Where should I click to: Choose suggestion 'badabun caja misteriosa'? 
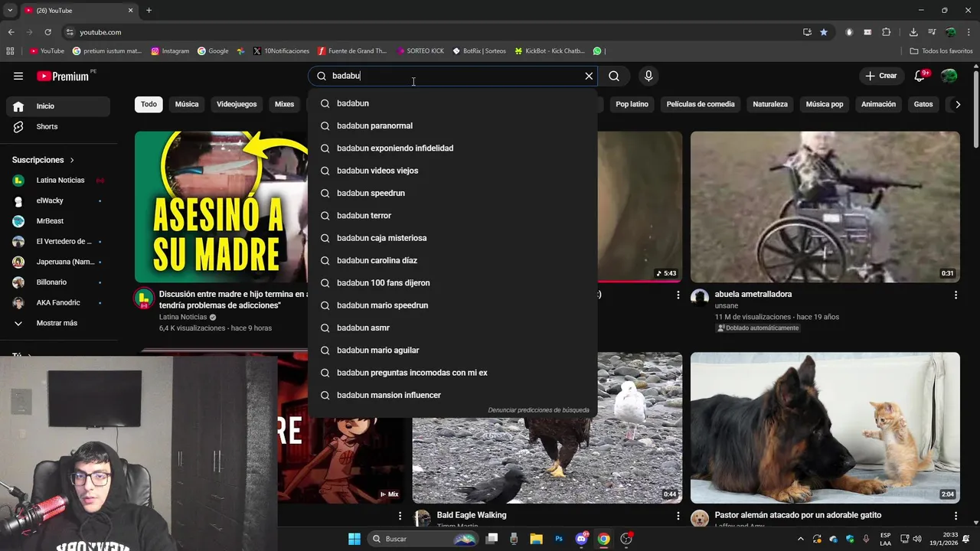click(452, 238)
